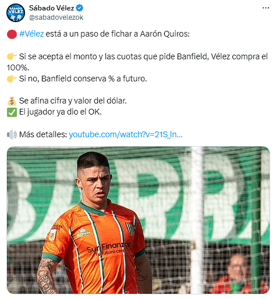Open the three-dot more options menu
This screenshot has height=299, width=276.
266,8
